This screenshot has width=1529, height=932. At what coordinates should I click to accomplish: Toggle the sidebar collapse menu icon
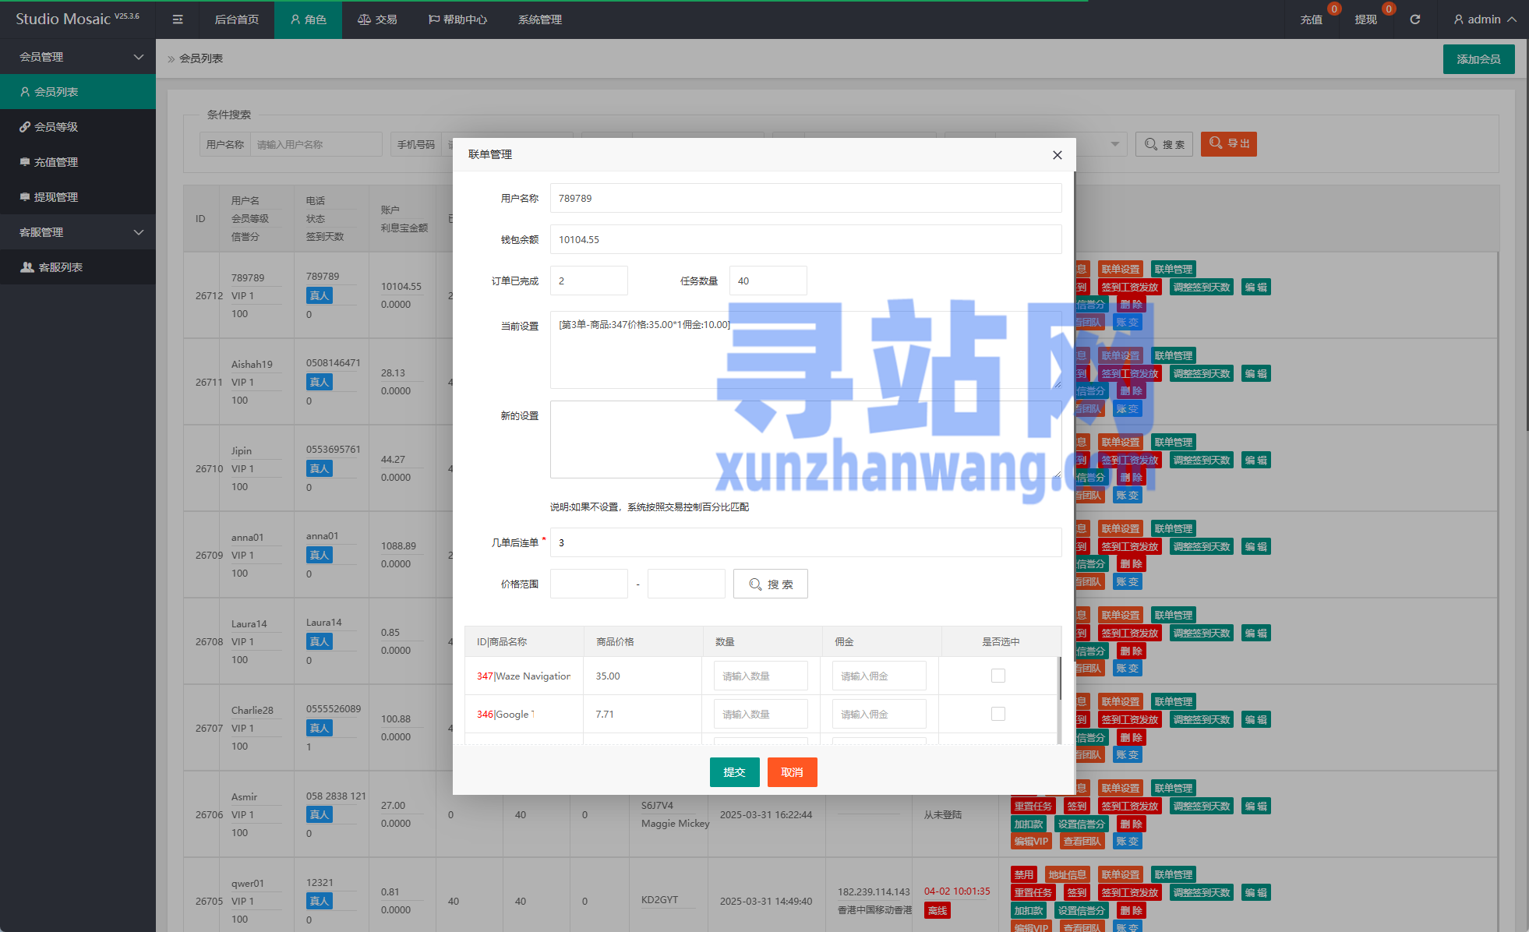tap(178, 19)
